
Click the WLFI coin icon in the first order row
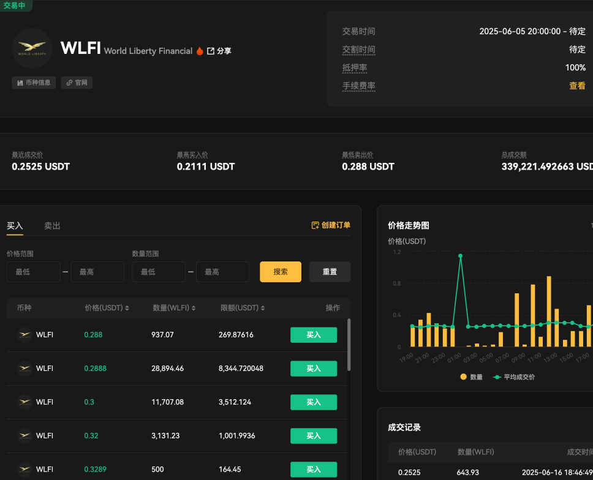[25, 335]
